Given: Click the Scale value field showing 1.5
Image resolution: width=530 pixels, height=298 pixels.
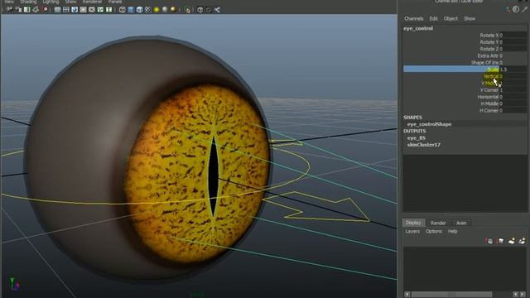Looking at the screenshot, I should pos(513,70).
